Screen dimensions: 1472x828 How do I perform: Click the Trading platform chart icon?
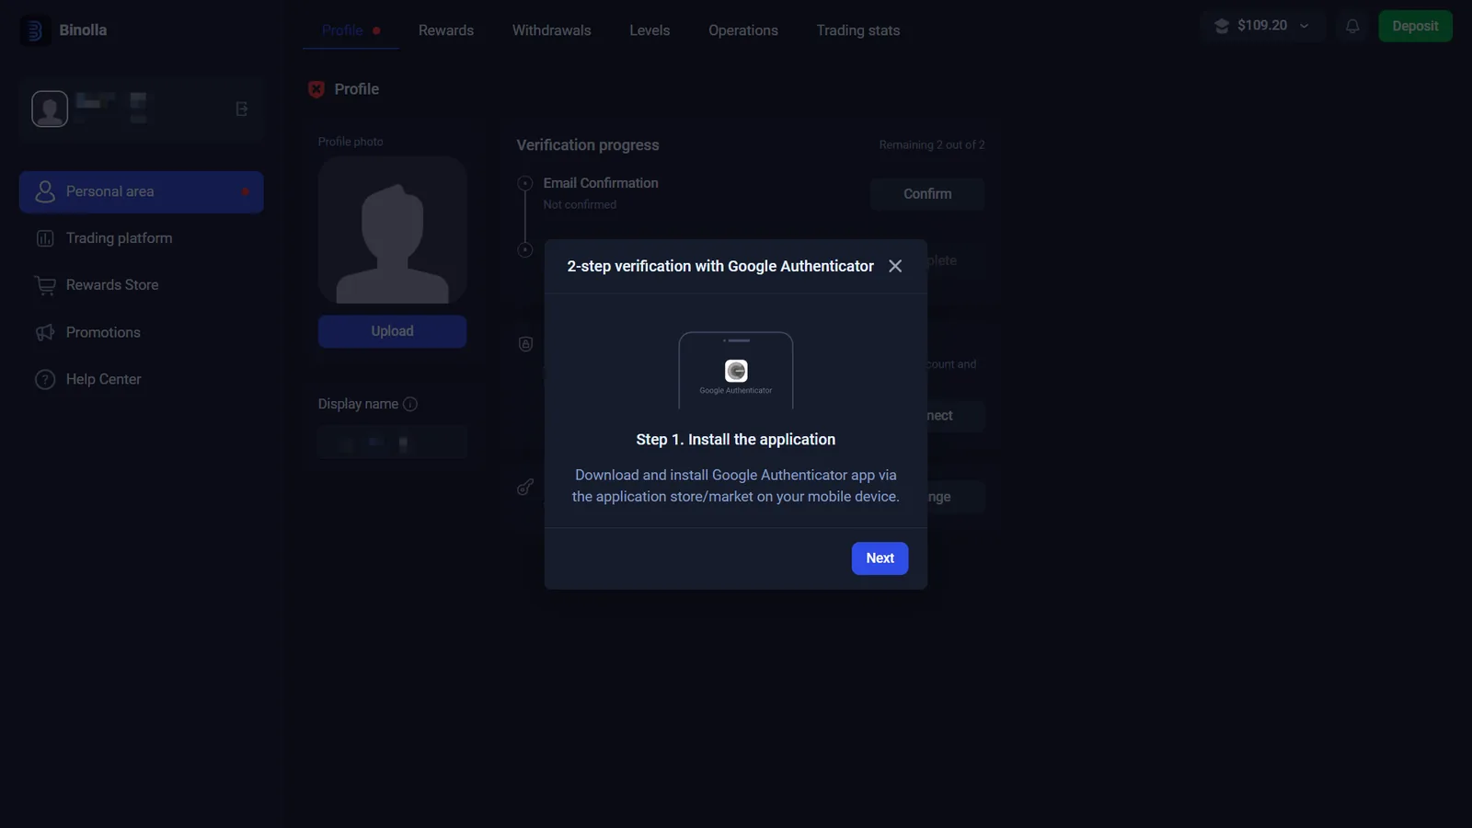click(45, 238)
